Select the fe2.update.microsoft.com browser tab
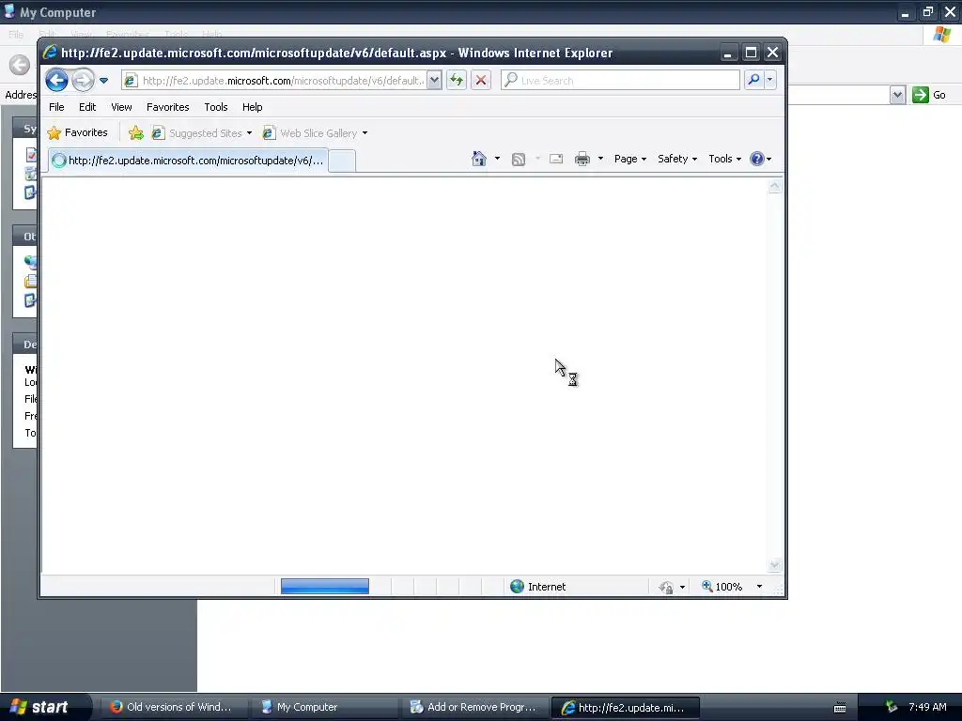Image resolution: width=962 pixels, height=721 pixels. point(188,161)
